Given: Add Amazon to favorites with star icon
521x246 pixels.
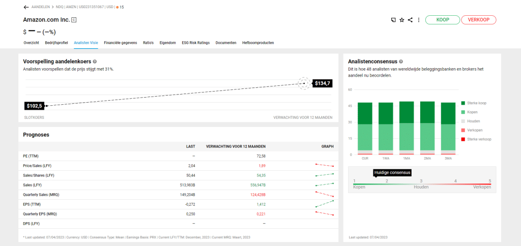Looking at the screenshot, I should pos(402,20).
